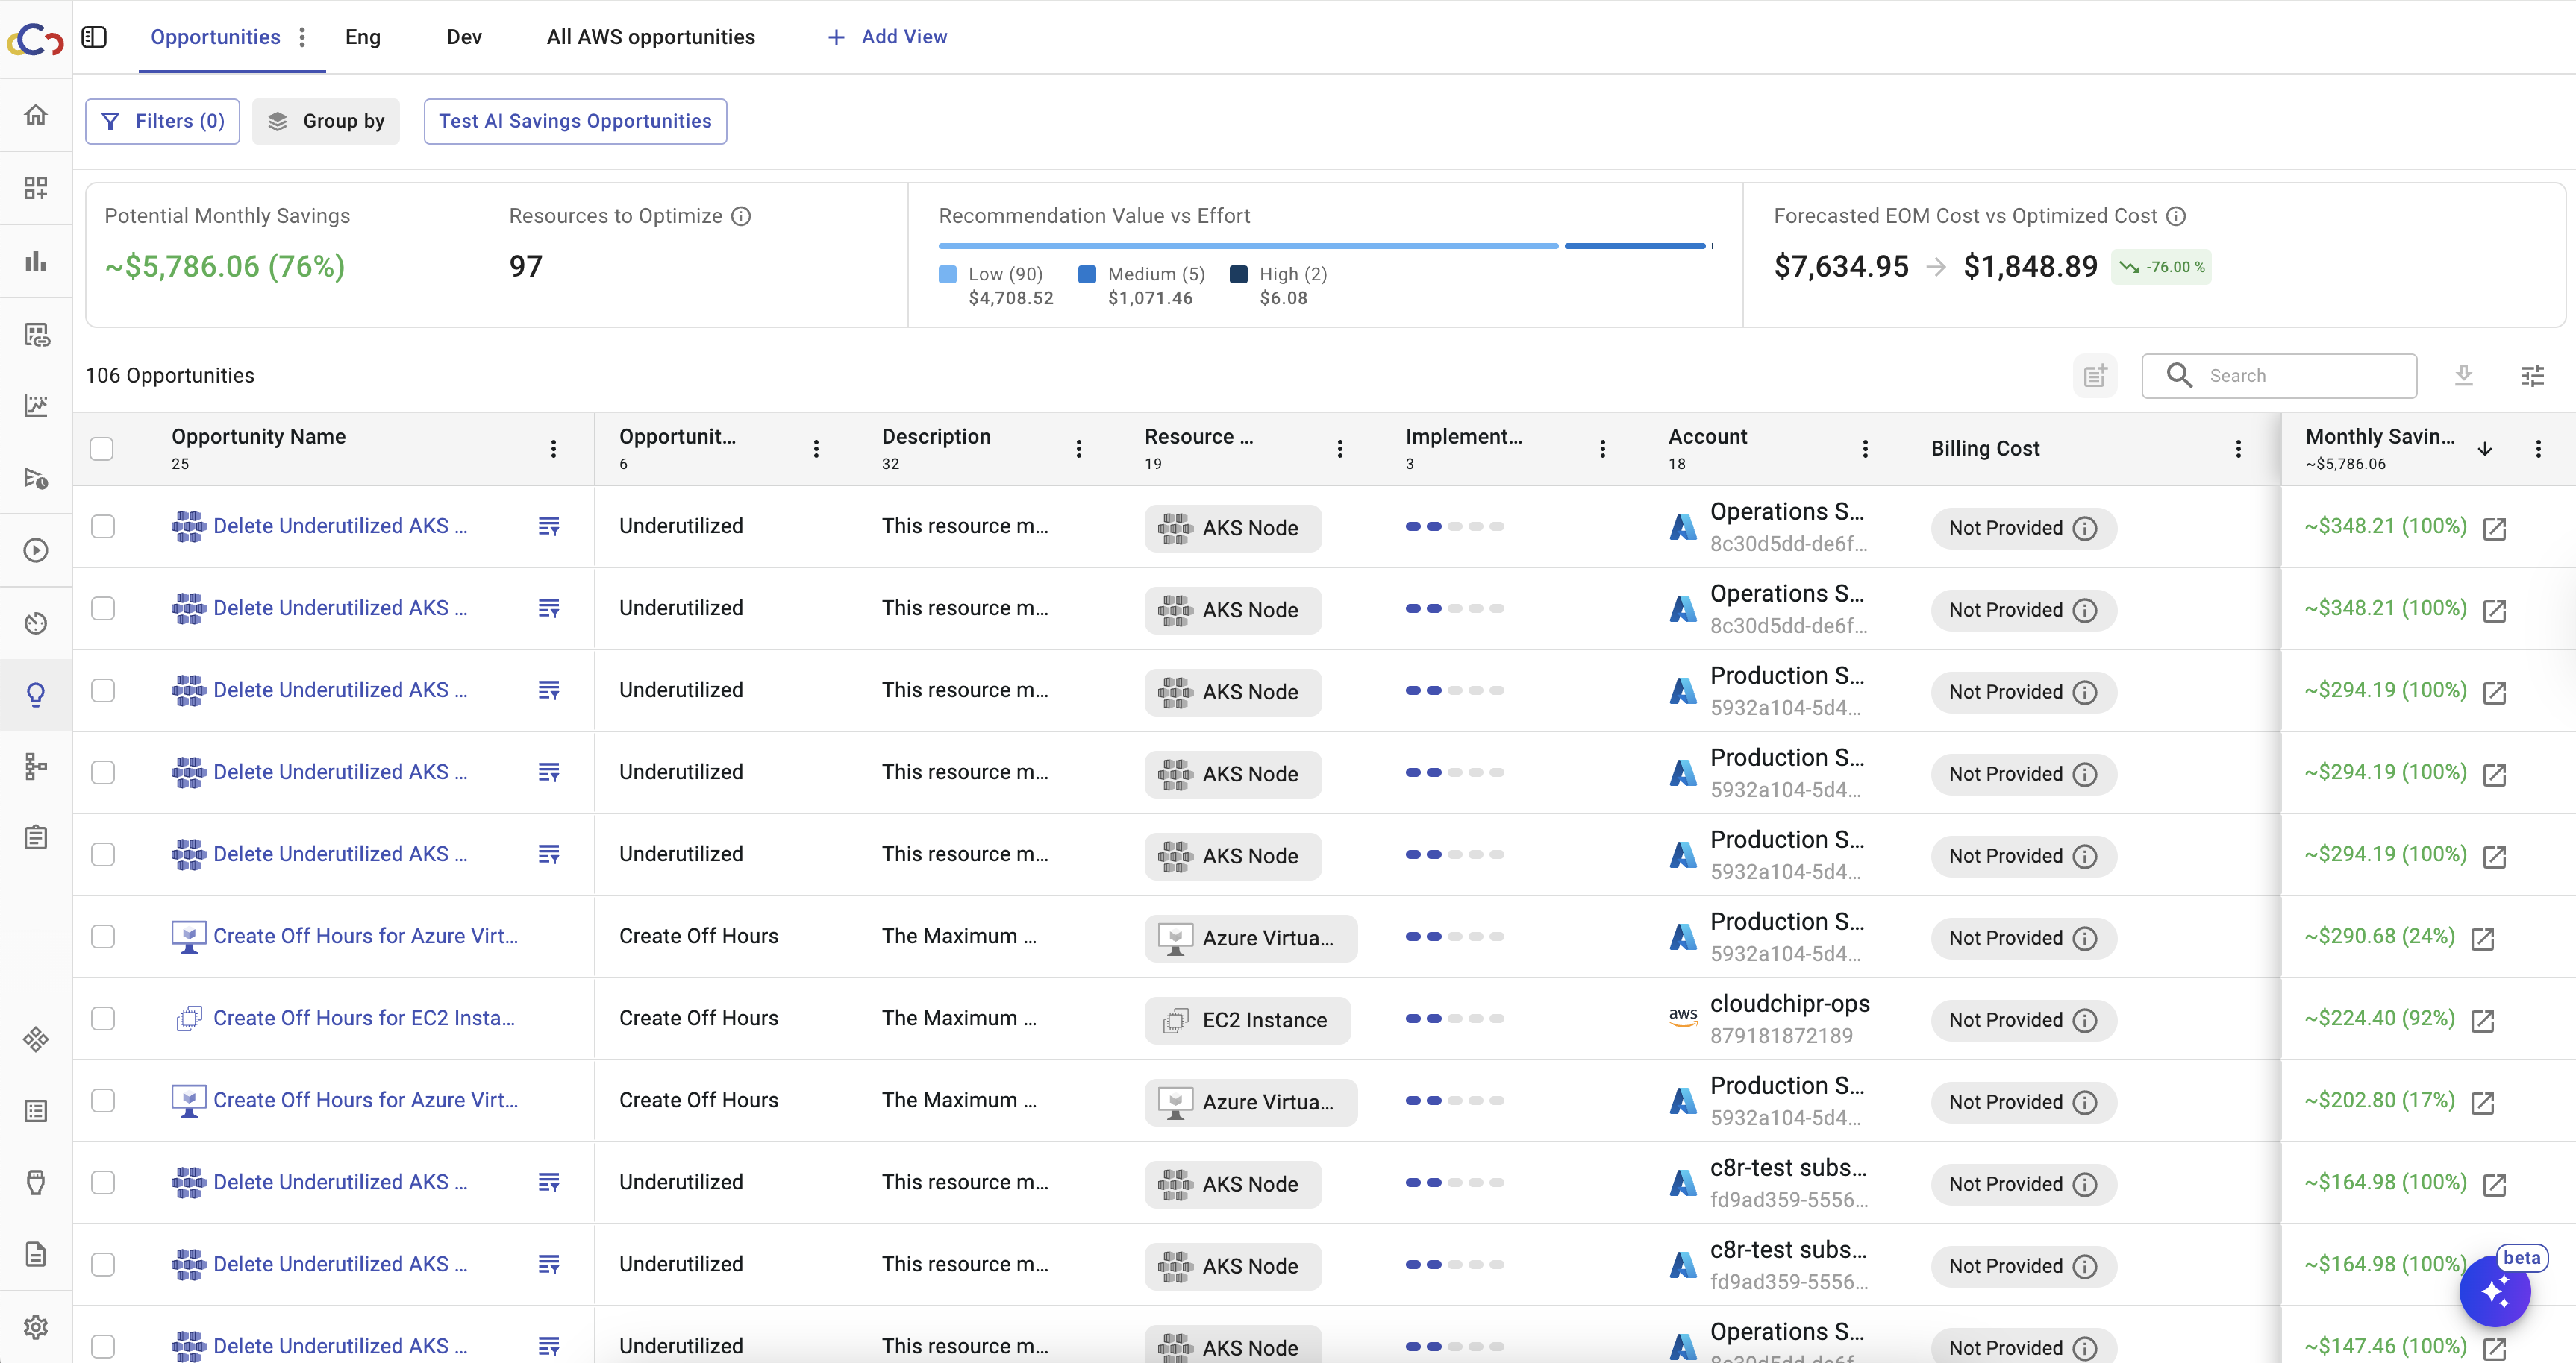This screenshot has height=1363, width=2576.
Task: Click the info icon next to Resources to Optimize
Action: (x=741, y=215)
